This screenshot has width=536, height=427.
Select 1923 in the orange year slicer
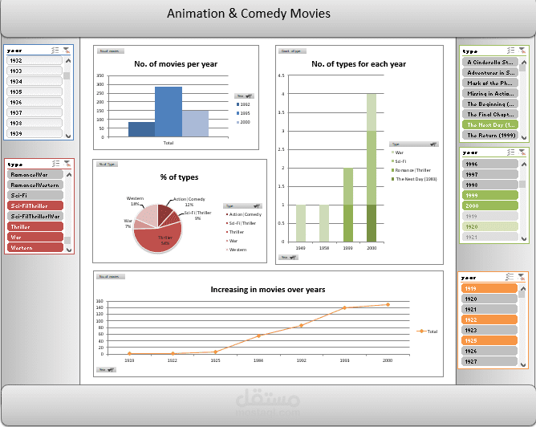[489, 330]
